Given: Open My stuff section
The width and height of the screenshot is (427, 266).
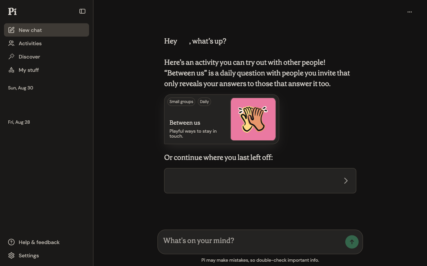Looking at the screenshot, I should coord(46,70).
